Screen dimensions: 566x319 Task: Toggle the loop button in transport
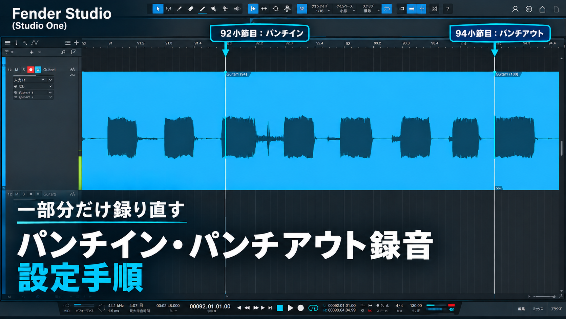[x=313, y=308]
